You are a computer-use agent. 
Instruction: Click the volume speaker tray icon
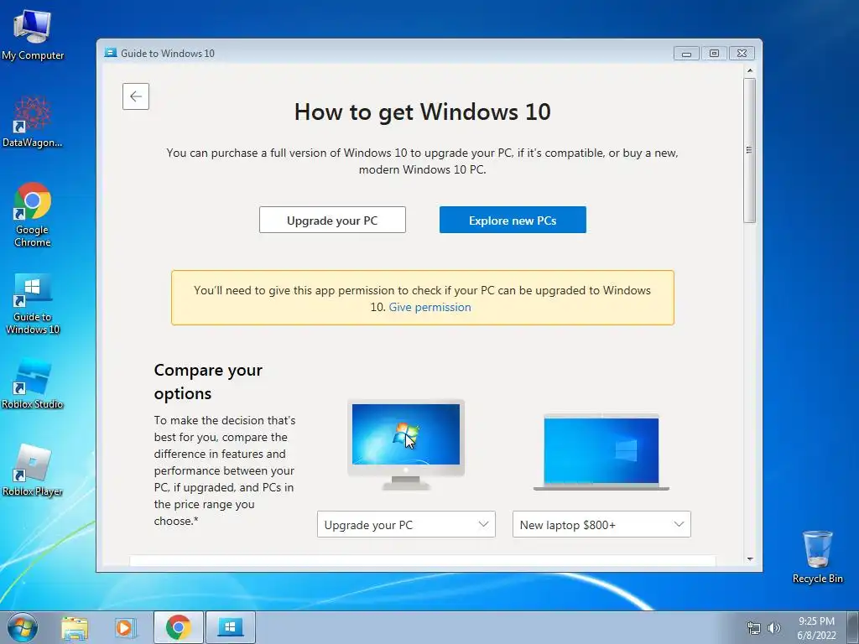click(x=774, y=628)
